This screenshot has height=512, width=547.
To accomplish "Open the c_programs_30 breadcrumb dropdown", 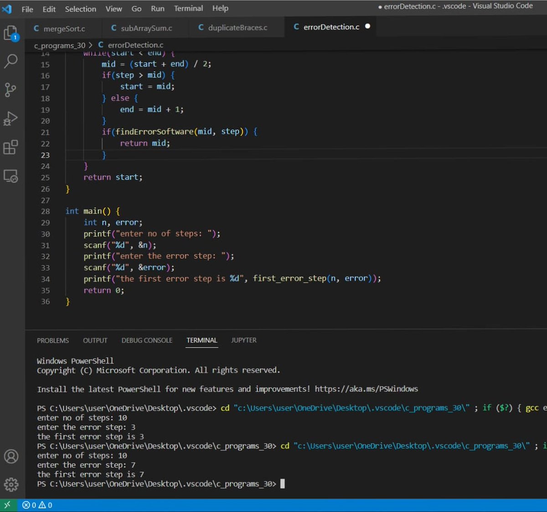I will pos(59,45).
